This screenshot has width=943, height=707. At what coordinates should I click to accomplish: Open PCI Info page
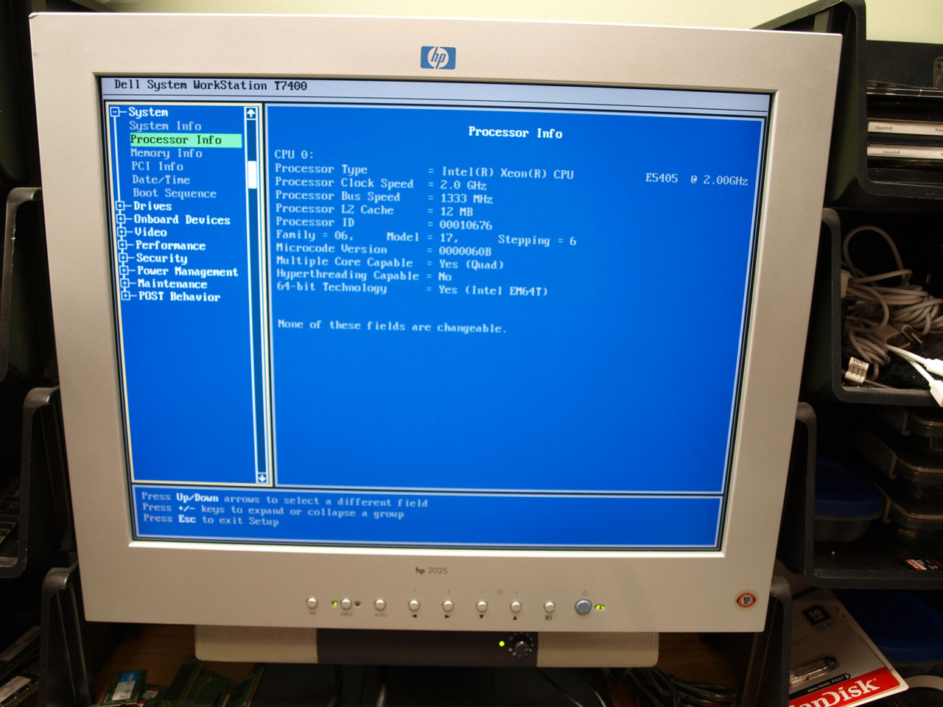(x=158, y=166)
